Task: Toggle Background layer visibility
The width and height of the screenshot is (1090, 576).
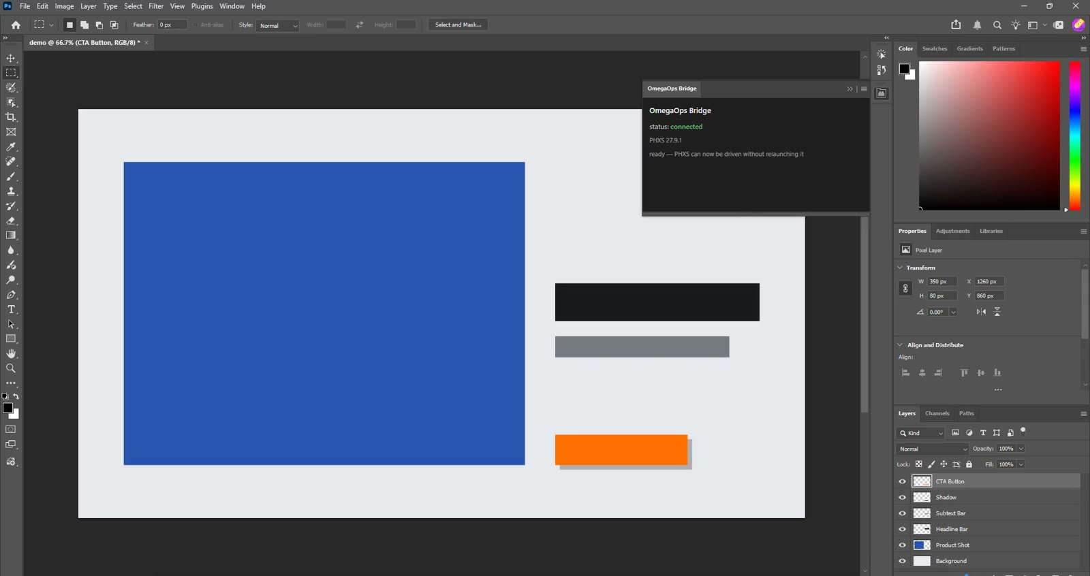Action: [x=902, y=561]
